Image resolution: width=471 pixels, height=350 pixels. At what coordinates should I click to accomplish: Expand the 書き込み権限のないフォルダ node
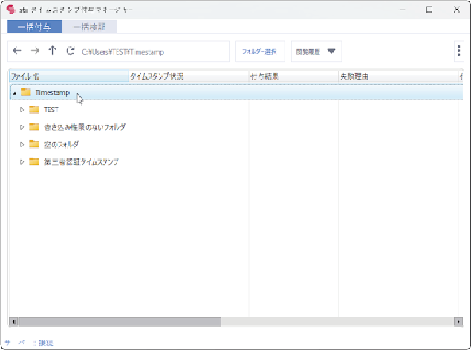(22, 127)
